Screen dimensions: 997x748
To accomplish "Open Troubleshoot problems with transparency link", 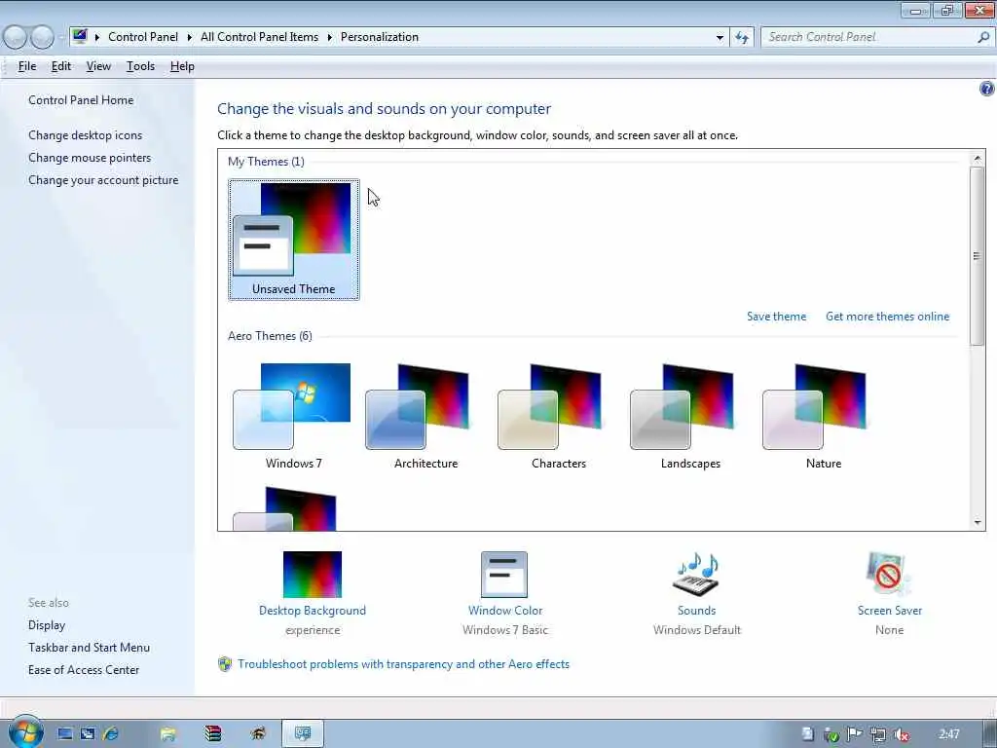I will pos(404,664).
